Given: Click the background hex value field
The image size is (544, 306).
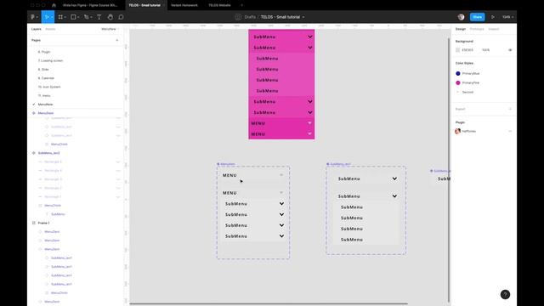Looking at the screenshot, I should pos(467,50).
